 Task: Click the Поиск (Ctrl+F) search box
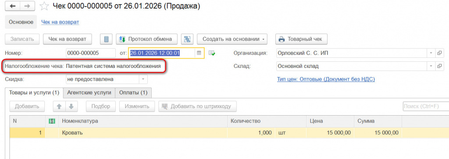pyautogui.click(x=426, y=106)
